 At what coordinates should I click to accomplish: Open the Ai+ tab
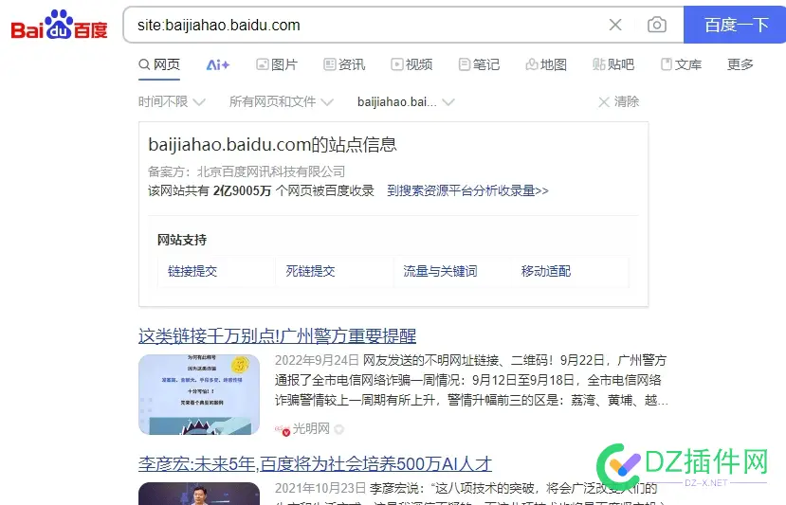click(218, 64)
